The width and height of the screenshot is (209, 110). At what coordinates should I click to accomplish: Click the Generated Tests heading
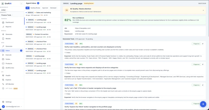(68, 39)
